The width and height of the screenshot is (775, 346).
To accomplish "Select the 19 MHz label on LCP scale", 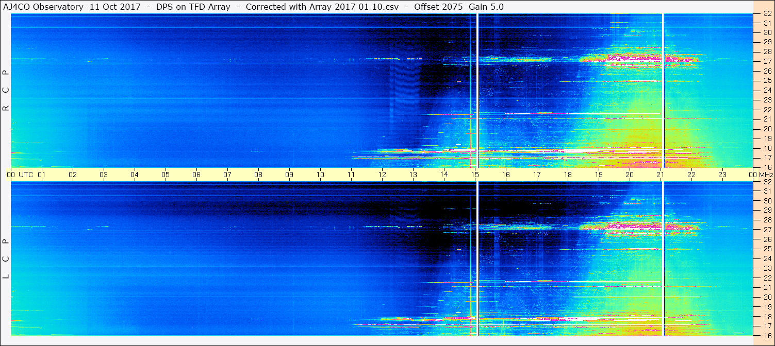I will click(767, 307).
